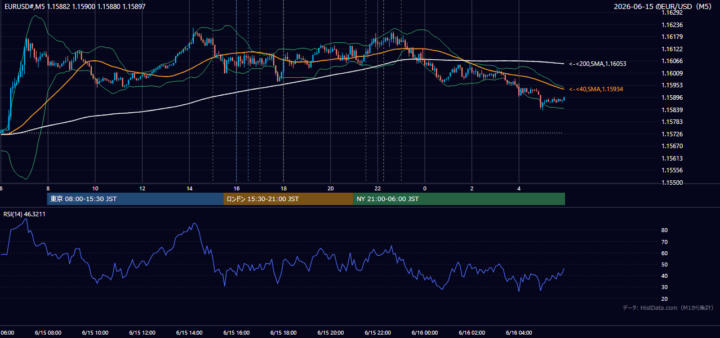Click price scale value 1.15670
Screen dimensions: 720x338
(672, 146)
